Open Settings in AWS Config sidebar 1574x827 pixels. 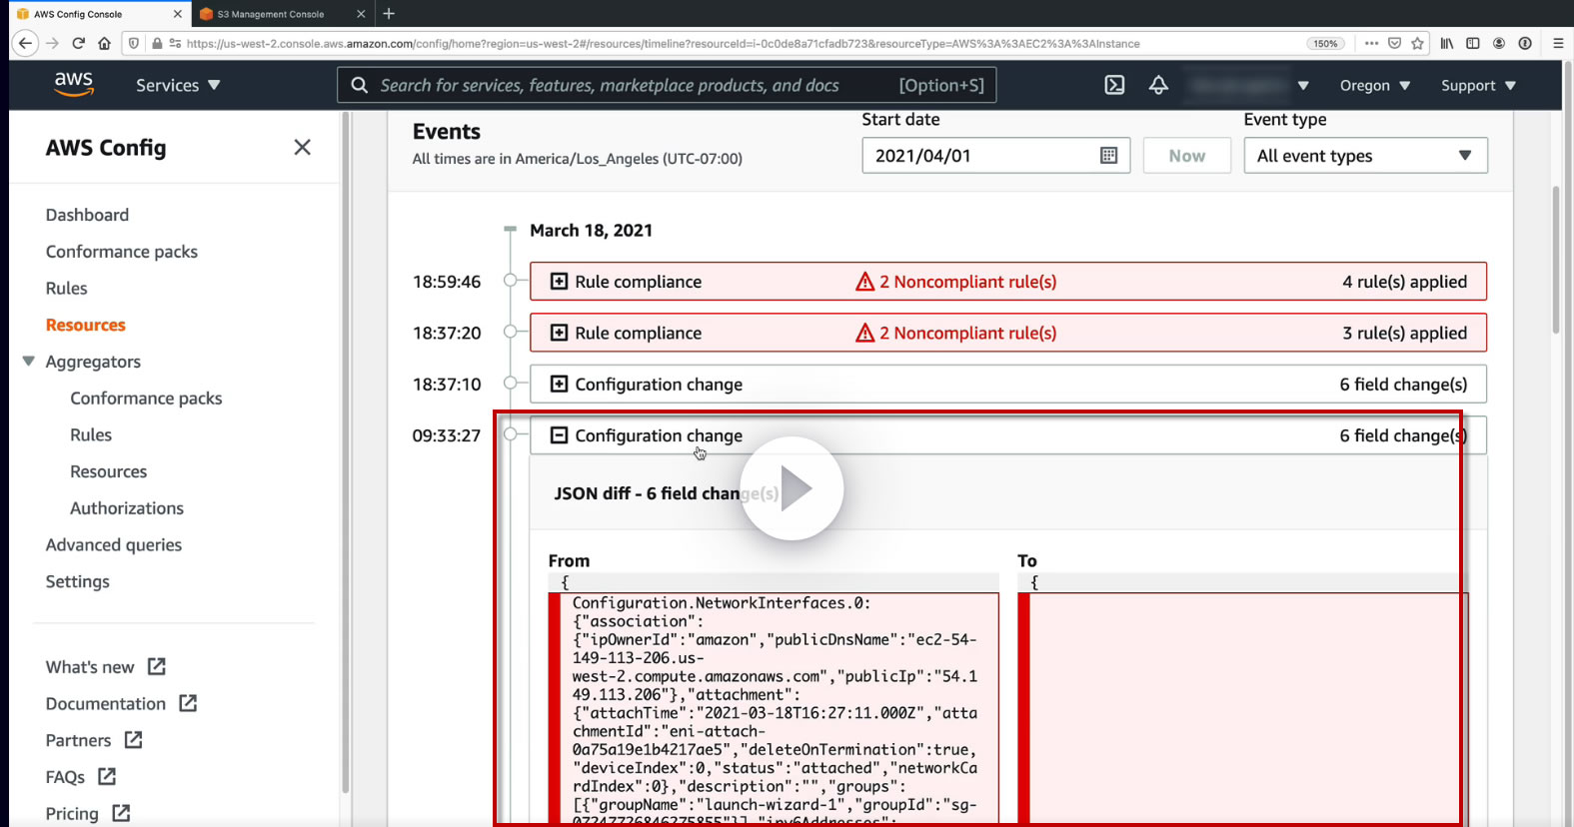[x=78, y=581]
